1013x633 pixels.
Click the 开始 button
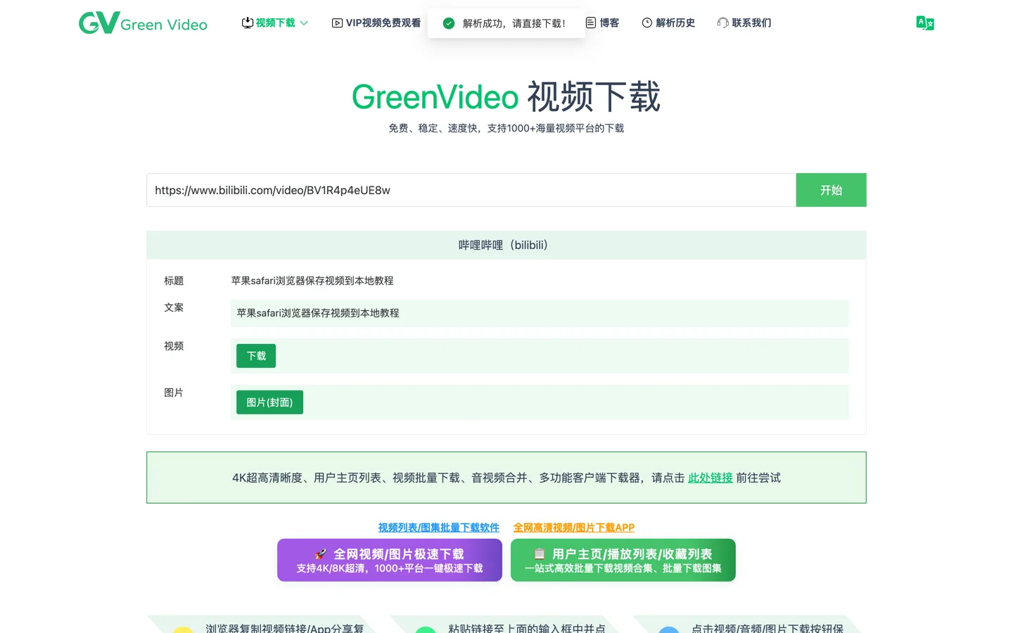point(831,190)
